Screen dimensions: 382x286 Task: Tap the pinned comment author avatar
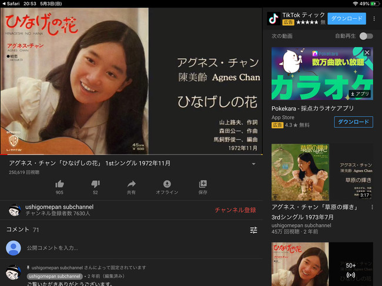coord(13,272)
